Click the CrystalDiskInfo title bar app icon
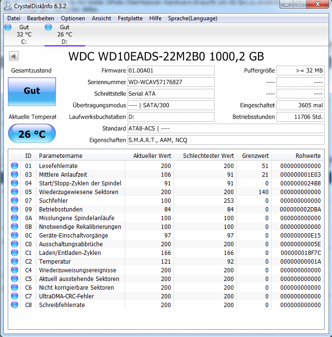The height and width of the screenshot is (337, 332). (x=8, y=6)
